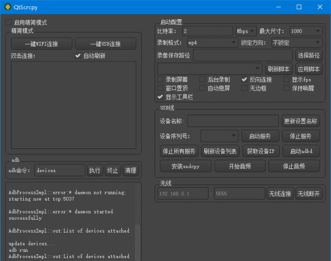Focus the 比特率 input field
Screen dimensions: 331x261
pyautogui.click(x=207, y=31)
